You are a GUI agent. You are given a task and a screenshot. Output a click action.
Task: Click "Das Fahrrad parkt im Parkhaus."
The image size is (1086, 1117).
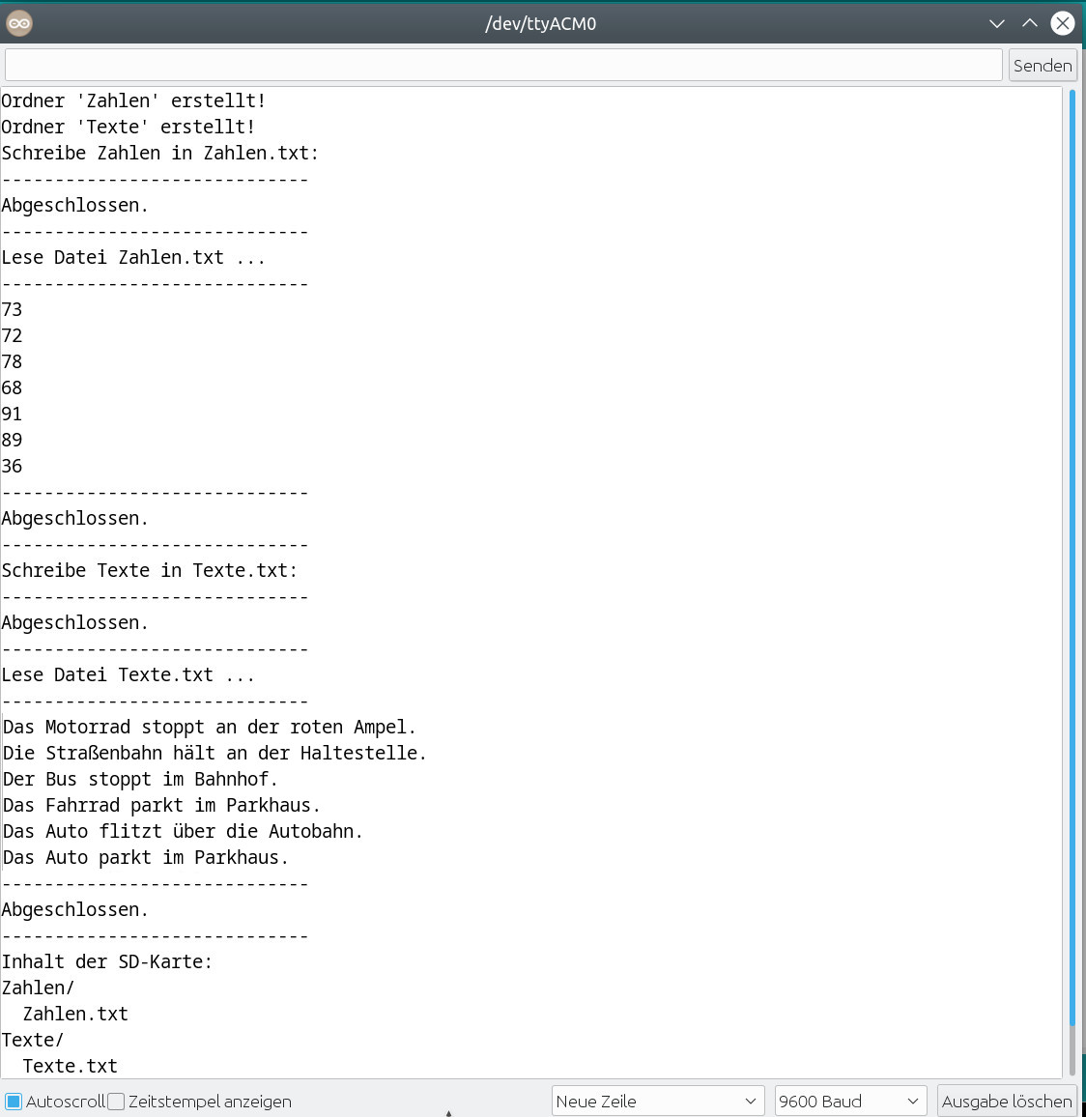(161, 806)
